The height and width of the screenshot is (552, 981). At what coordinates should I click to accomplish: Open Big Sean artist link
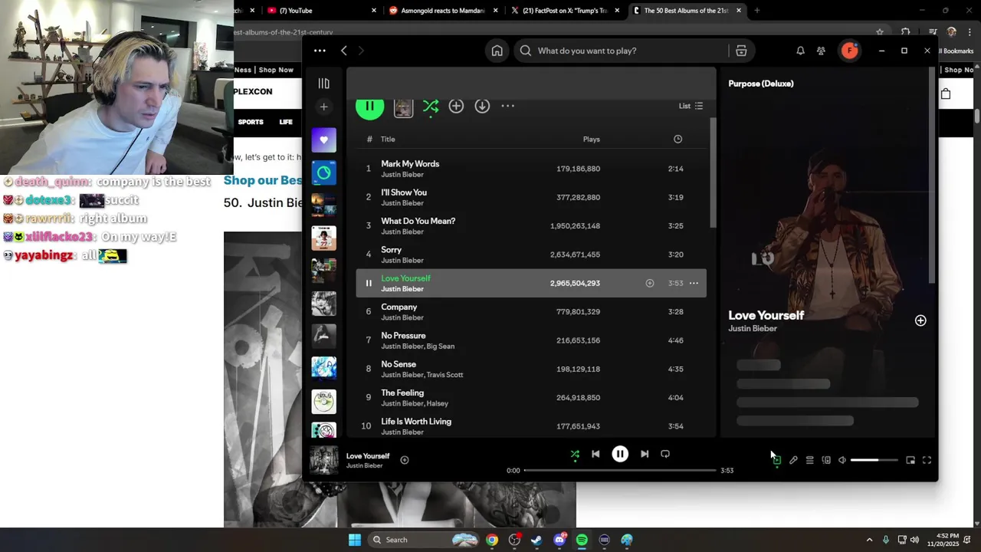[441, 347]
